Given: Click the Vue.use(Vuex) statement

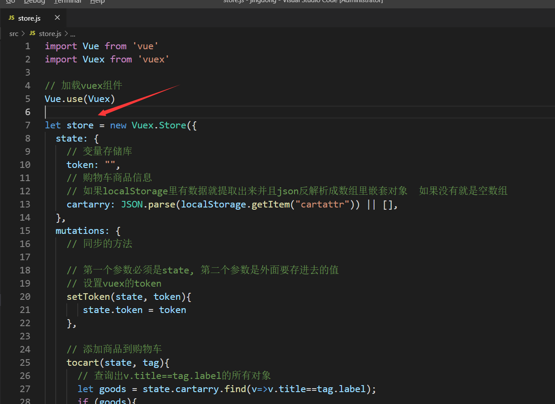Looking at the screenshot, I should point(80,99).
